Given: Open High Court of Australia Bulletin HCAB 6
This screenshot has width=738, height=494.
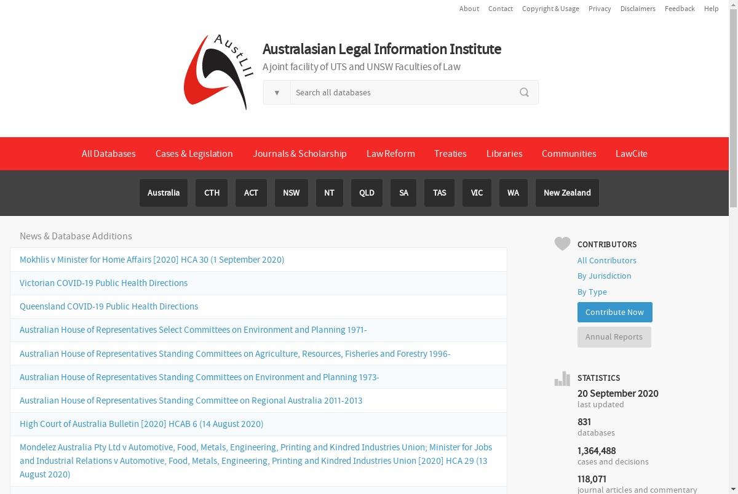Looking at the screenshot, I should coord(141,424).
